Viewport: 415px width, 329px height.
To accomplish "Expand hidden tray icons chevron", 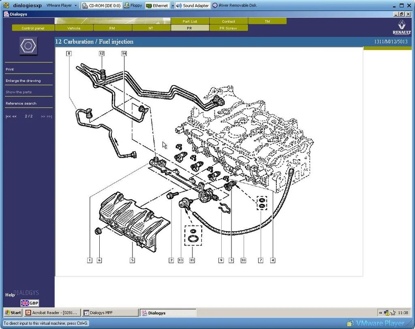I will (381, 313).
